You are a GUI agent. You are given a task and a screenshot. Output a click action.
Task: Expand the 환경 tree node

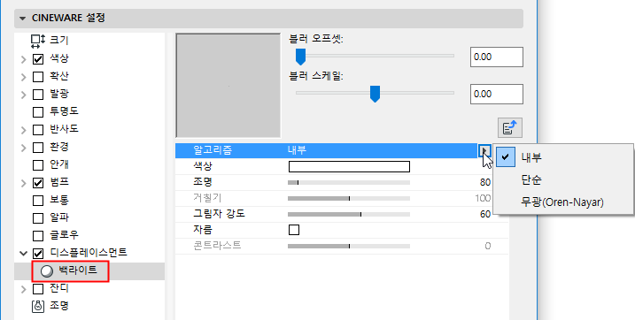(24, 148)
